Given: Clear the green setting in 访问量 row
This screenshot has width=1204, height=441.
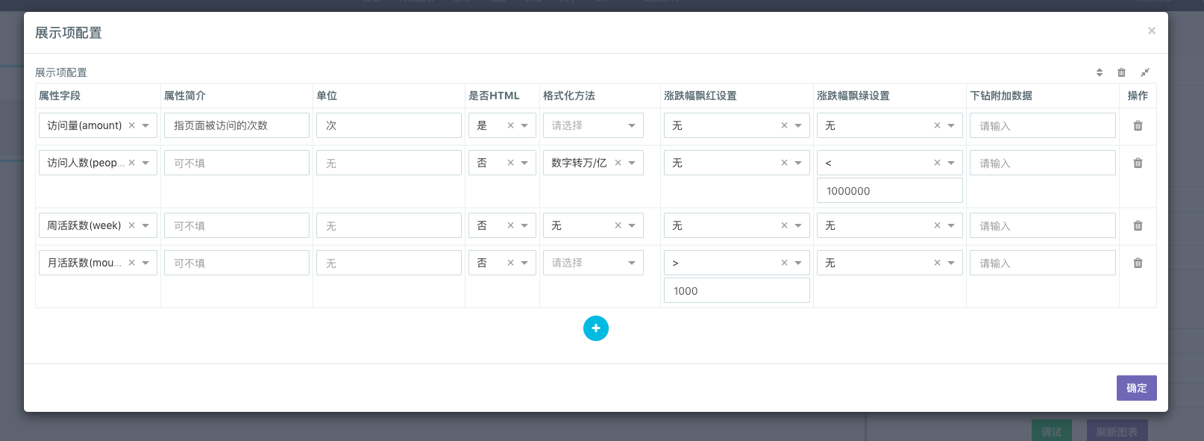Looking at the screenshot, I should [x=937, y=125].
